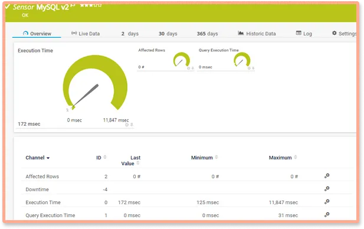Screen dimensions: 364x229
Task: Open the Log tab
Action: pyautogui.click(x=304, y=34)
